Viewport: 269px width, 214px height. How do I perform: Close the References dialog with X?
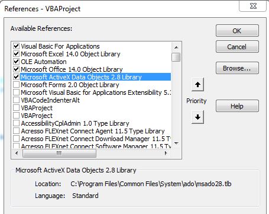click(x=253, y=6)
